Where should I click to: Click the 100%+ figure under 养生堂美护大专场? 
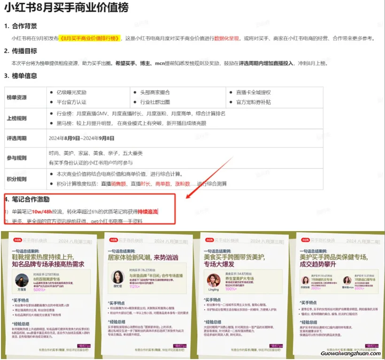[231, 289]
